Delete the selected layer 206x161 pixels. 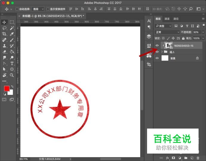point(198,158)
